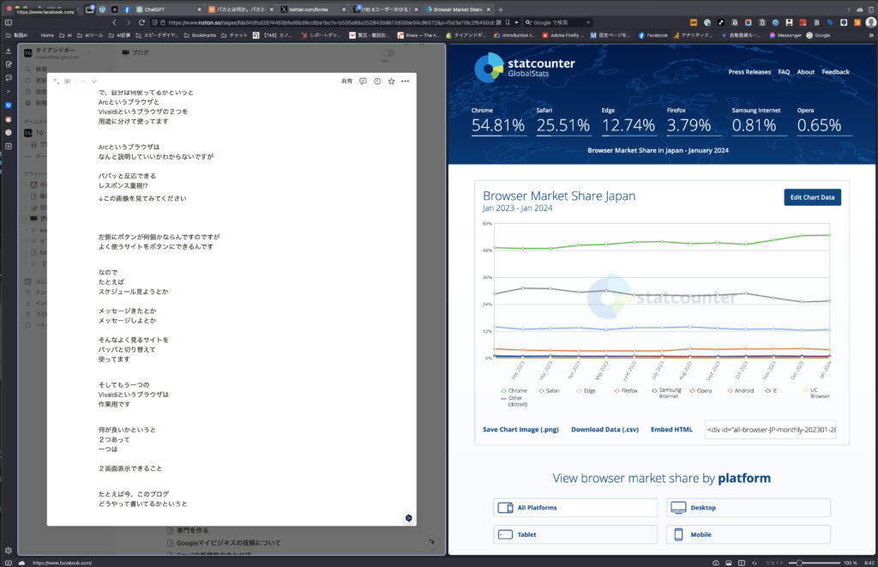Click the notion.so address bar URL
This screenshot has width=878, height=567.
coord(331,22)
